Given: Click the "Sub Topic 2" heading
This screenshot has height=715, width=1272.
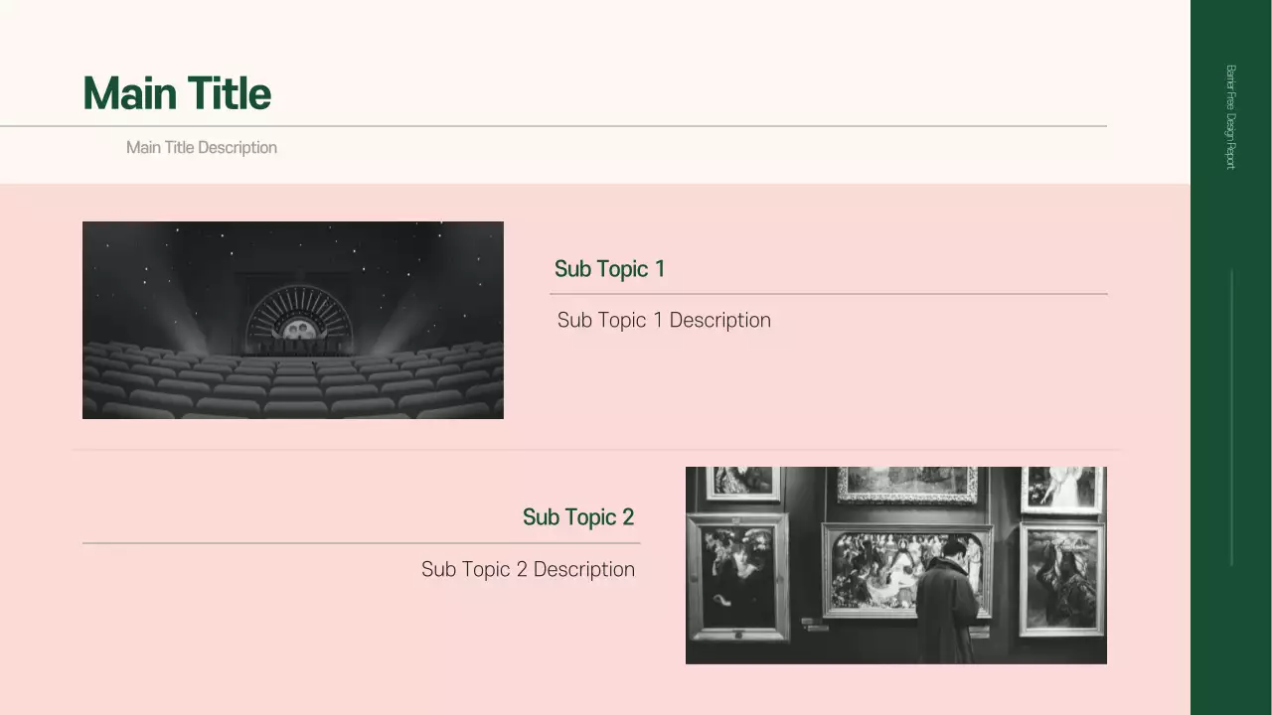Looking at the screenshot, I should 578,517.
